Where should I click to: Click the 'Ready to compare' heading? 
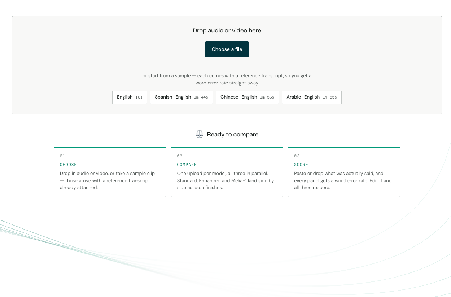[233, 134]
